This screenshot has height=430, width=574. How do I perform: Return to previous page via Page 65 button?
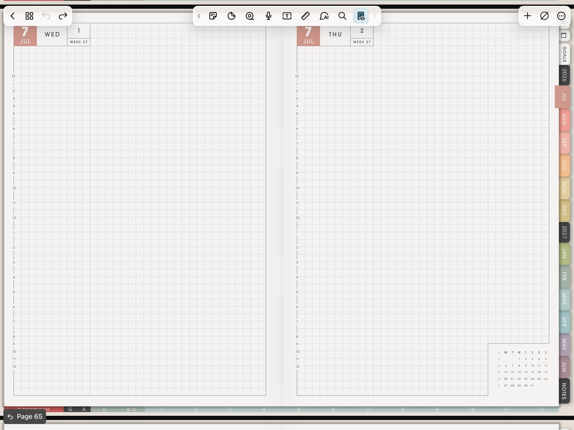[x=25, y=416]
